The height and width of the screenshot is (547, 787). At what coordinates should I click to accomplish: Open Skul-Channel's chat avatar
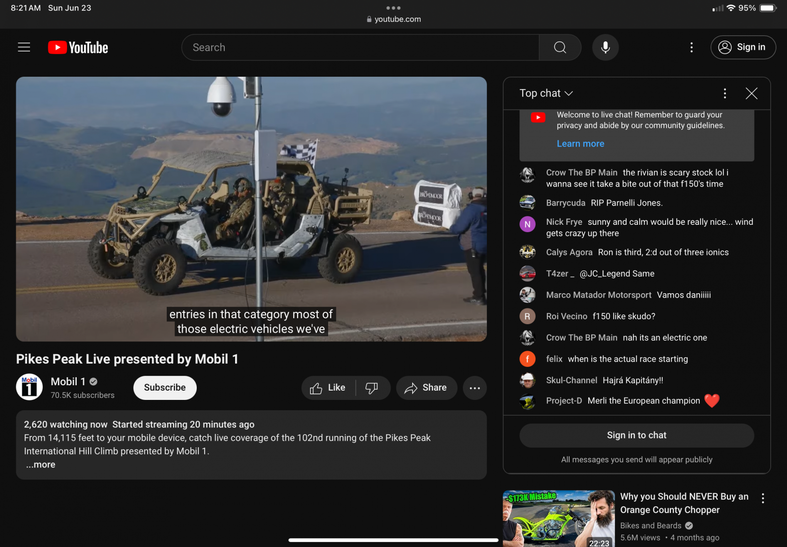pyautogui.click(x=528, y=380)
